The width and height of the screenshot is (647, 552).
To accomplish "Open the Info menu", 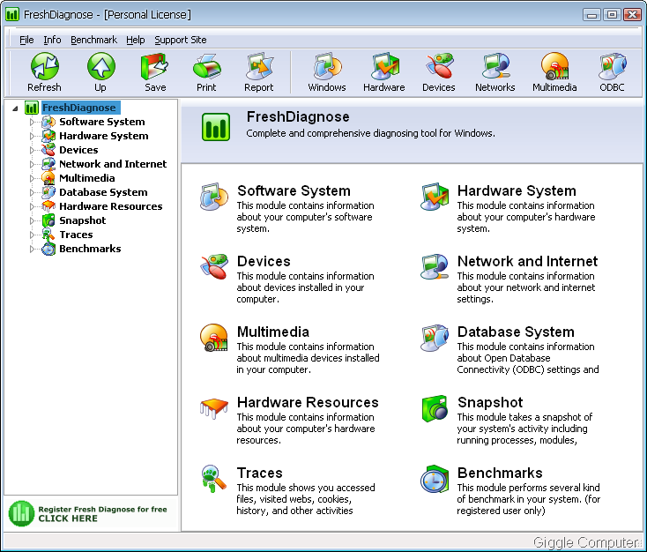I will click(52, 40).
